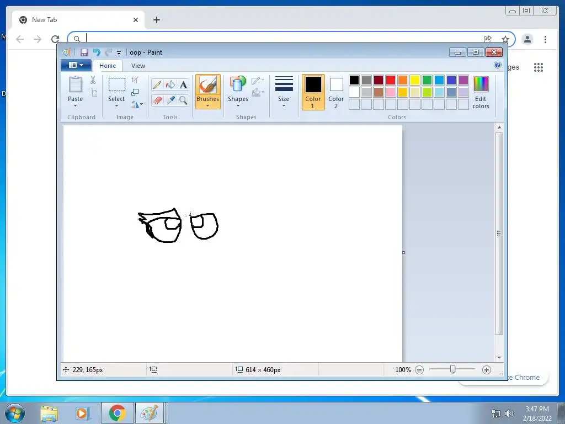Click the Crop icon in Image group
565x424 pixels.
tap(135, 79)
